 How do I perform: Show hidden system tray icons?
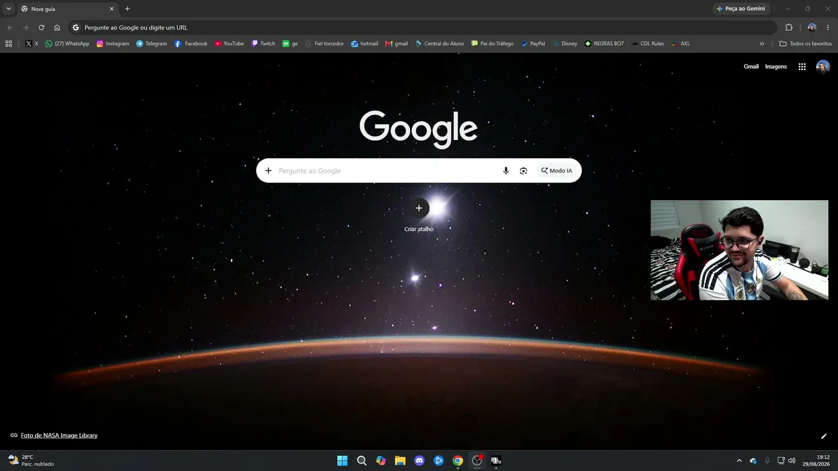739,461
